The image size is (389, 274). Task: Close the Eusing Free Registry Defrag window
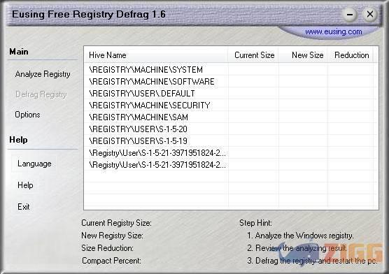(x=370, y=14)
